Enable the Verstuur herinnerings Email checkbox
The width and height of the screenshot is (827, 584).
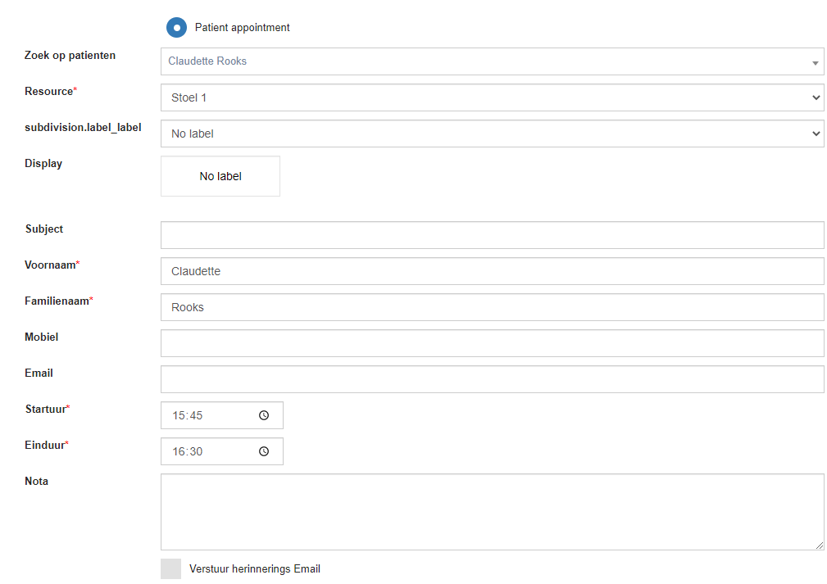(170, 569)
